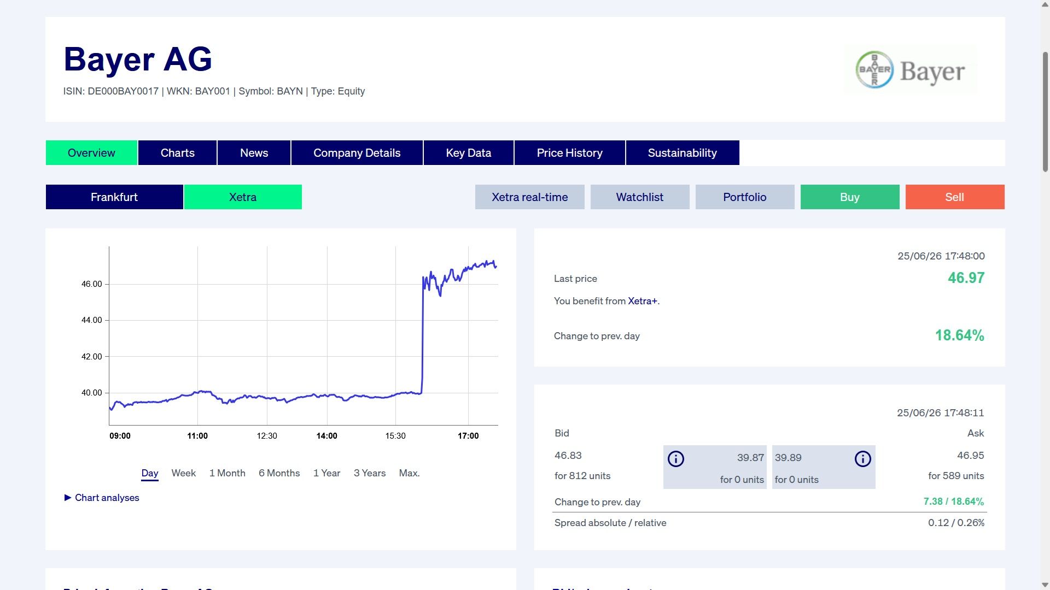Viewport: 1050px width, 590px height.
Task: Expand the Chart analyses section
Action: pyautogui.click(x=102, y=498)
